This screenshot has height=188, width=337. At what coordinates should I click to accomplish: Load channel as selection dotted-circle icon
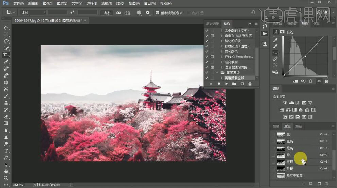(x=303, y=183)
